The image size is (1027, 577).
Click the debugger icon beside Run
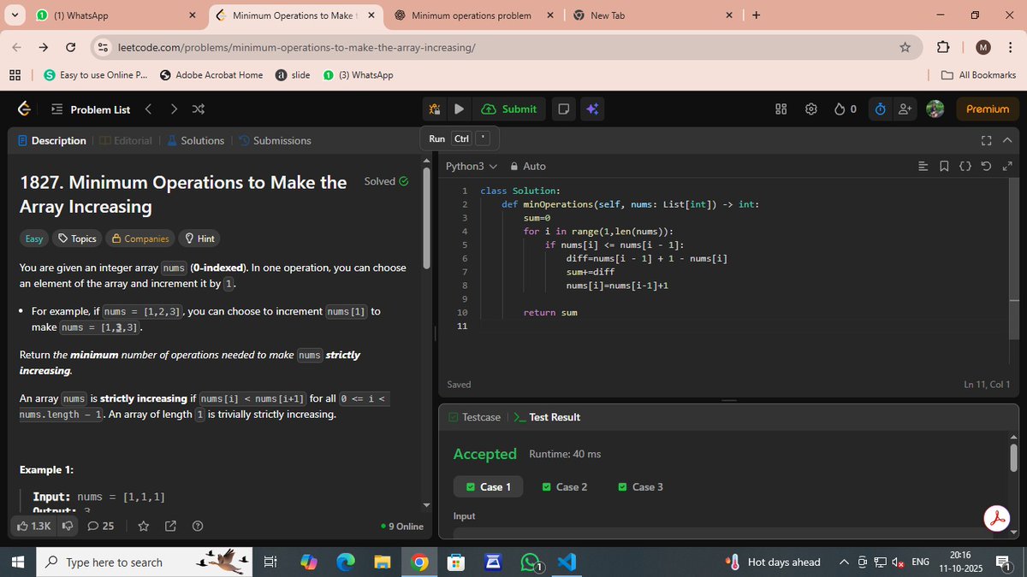(435, 109)
